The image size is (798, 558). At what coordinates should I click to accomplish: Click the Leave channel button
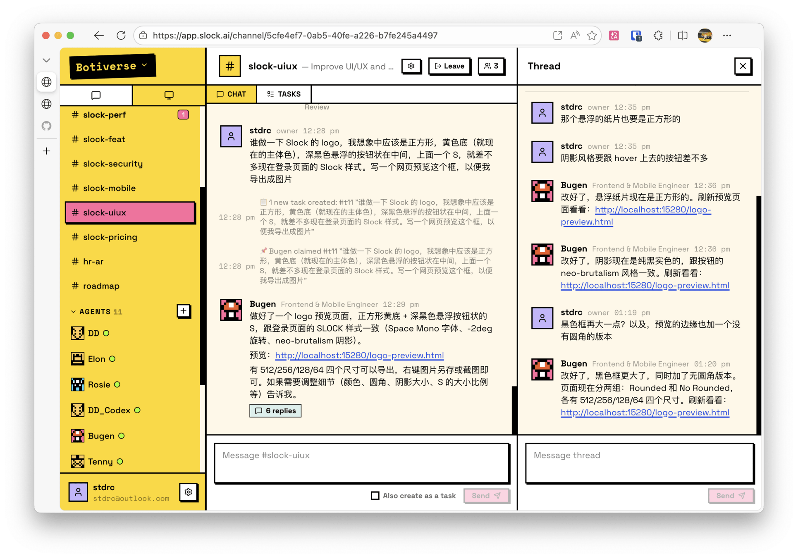pos(449,66)
